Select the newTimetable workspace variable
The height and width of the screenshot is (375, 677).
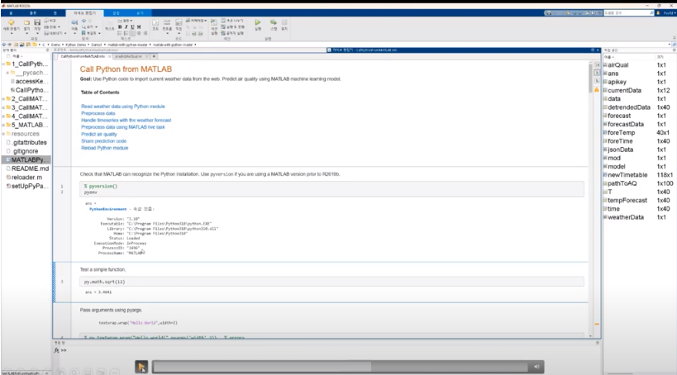click(627, 175)
